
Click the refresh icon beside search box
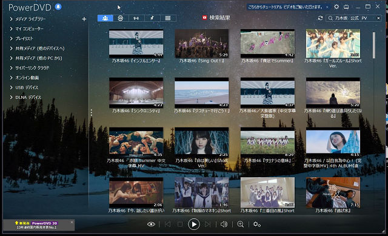[320, 18]
